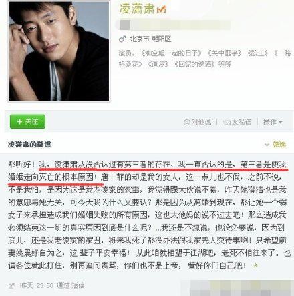Viewport: 294px width, 296px height.
Task: Click the plus sign on the green button
Action: click(19, 121)
